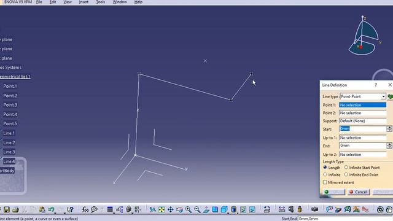The image size is (393, 221).
Task: Click the Isometric View cube icon
Action: [224, 209]
